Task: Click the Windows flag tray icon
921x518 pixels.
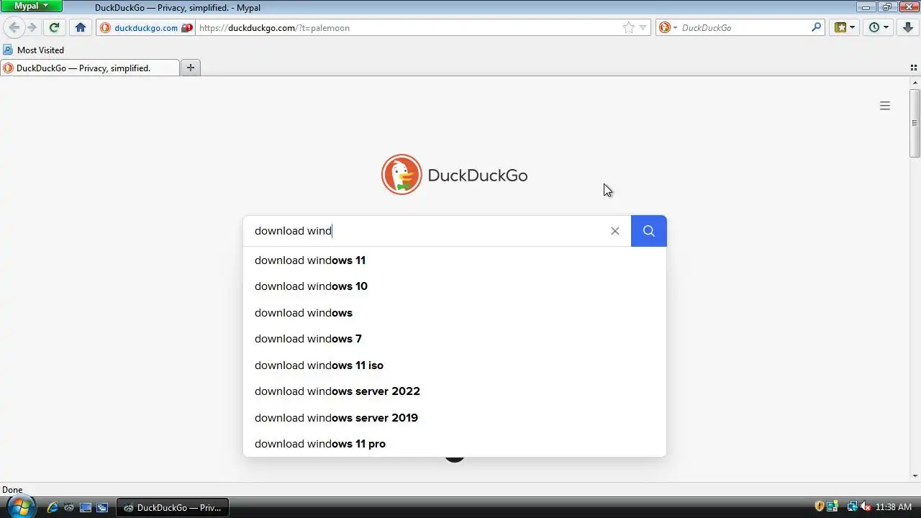Action: click(832, 506)
